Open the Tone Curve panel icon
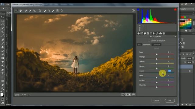The height and width of the screenshot is (109, 195). pyautogui.click(x=142, y=34)
